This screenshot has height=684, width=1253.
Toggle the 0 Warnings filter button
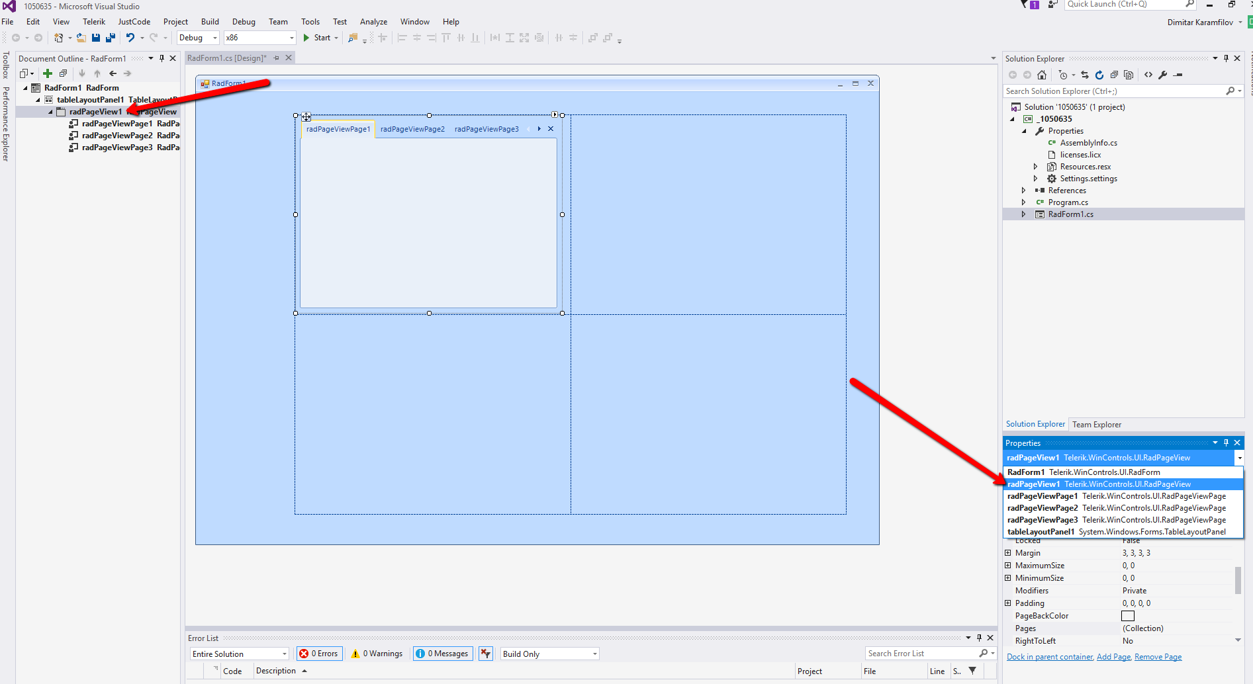(x=377, y=654)
